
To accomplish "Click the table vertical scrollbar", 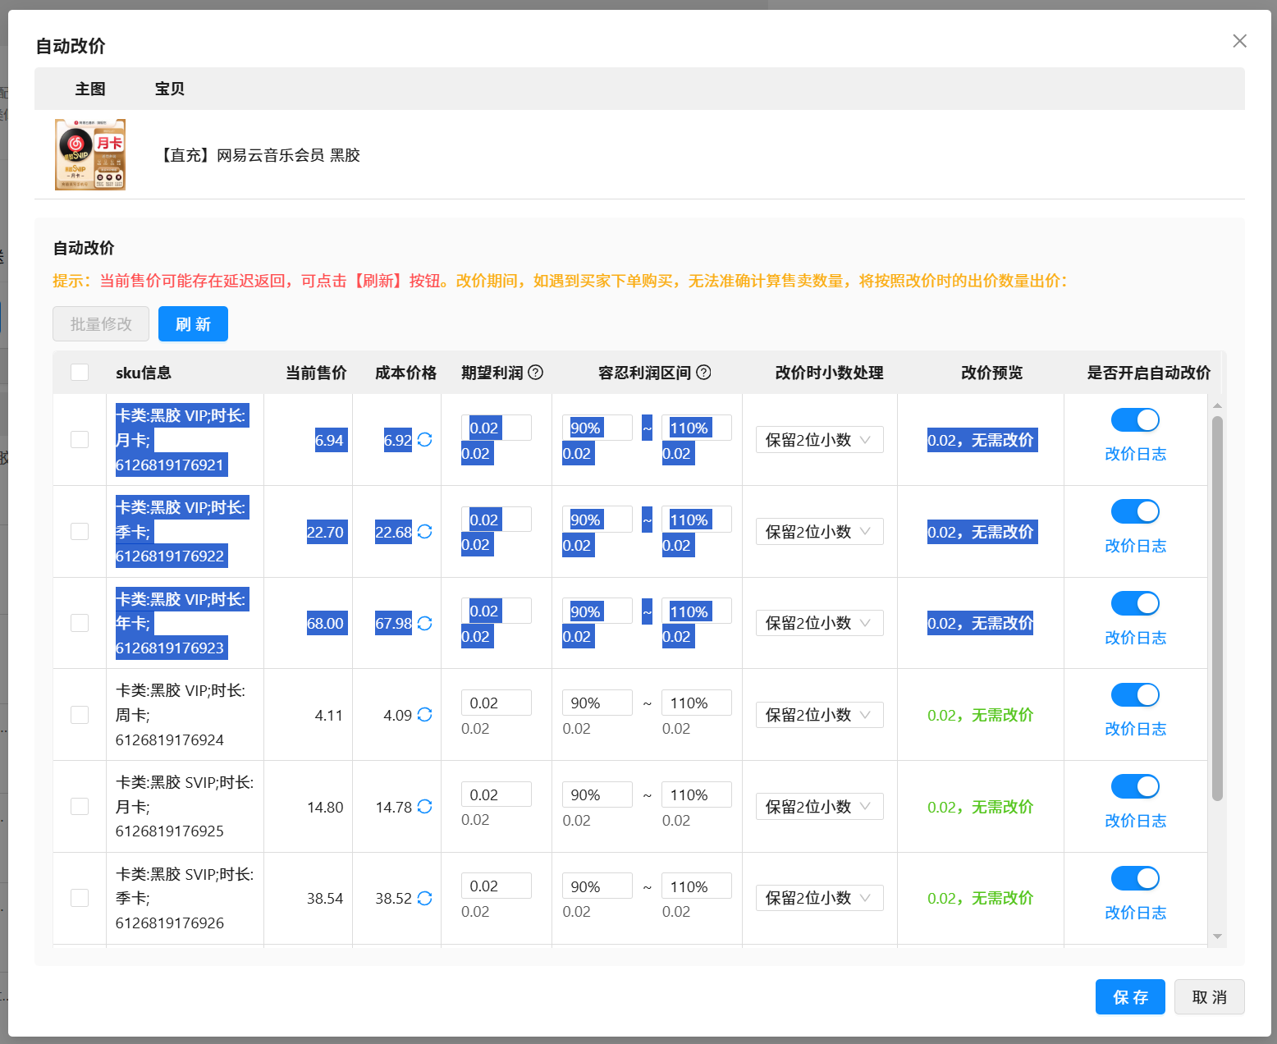I will [x=1217, y=608].
